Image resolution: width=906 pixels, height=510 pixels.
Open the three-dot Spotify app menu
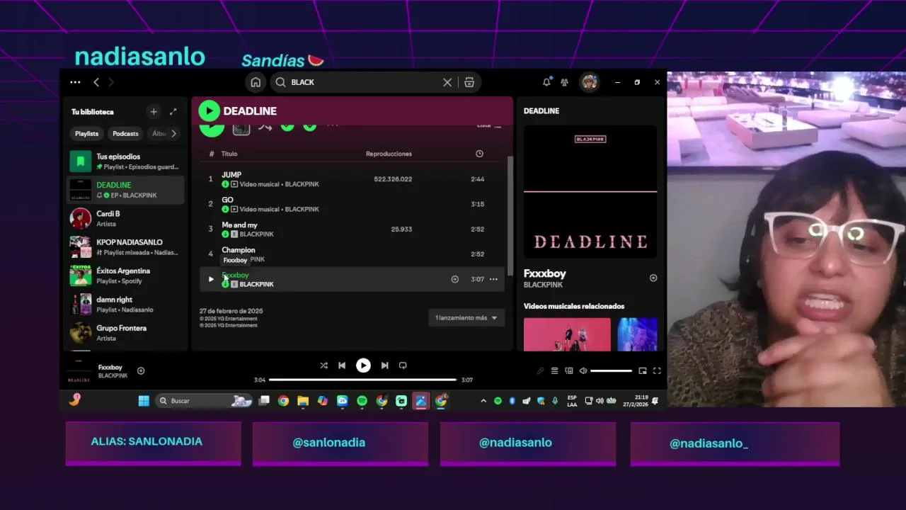(x=75, y=82)
